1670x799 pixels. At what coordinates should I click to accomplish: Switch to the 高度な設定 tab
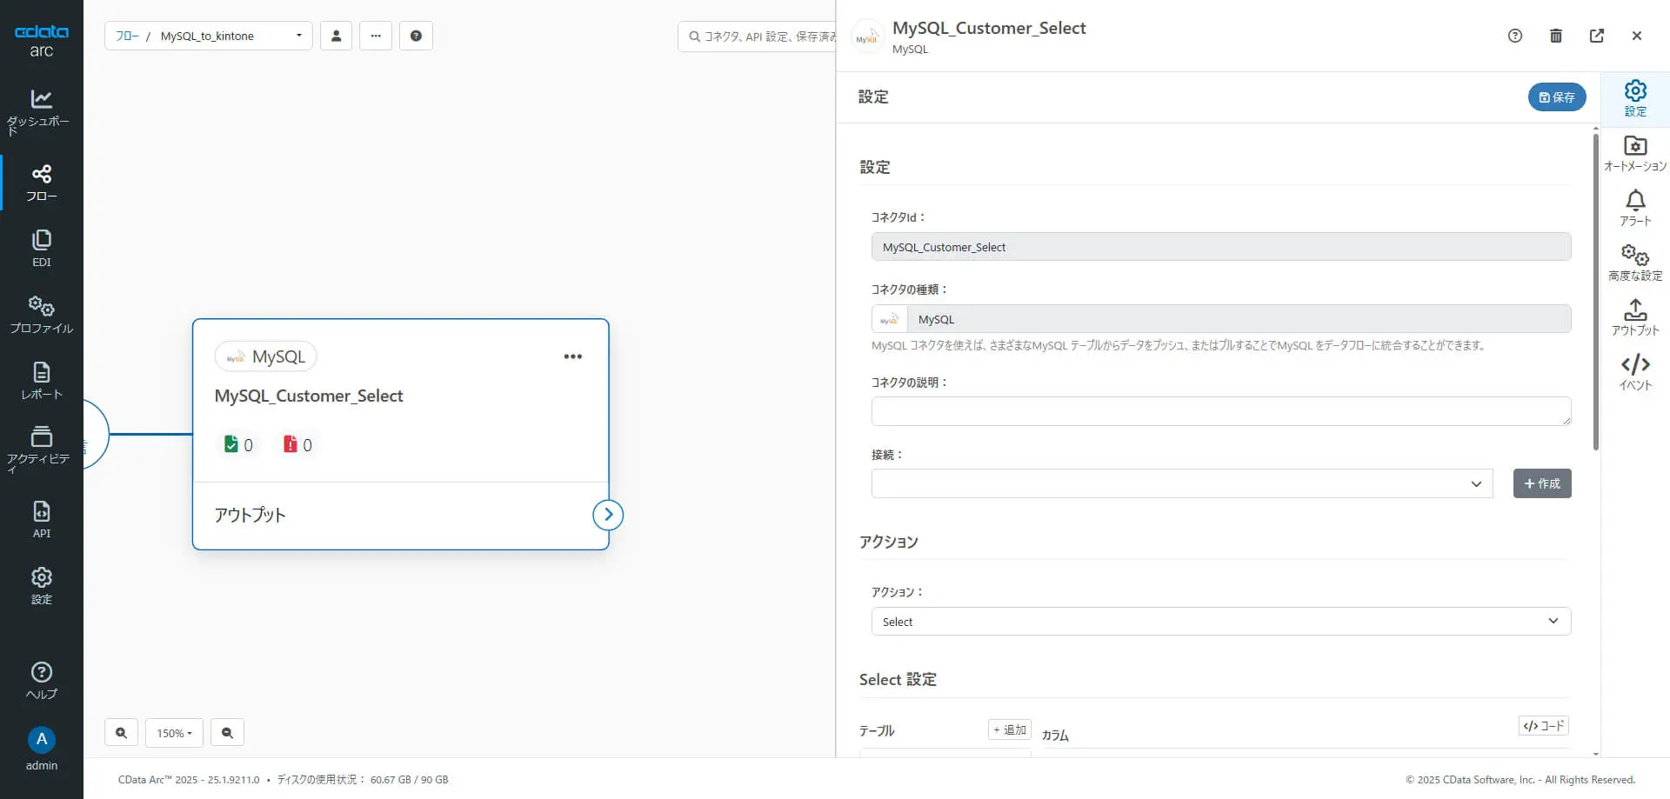1635,263
